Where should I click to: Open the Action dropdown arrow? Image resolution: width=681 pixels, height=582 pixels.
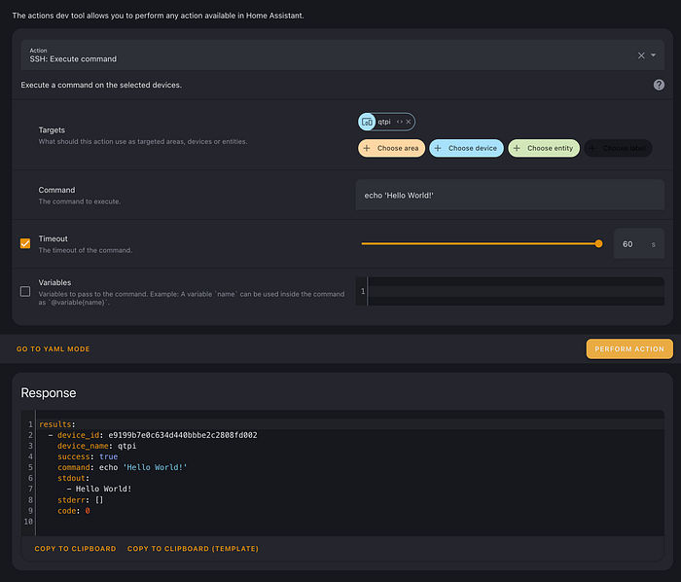pyautogui.click(x=654, y=55)
